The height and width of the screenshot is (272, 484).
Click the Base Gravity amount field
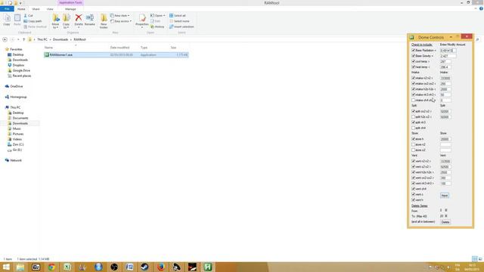[448, 56]
